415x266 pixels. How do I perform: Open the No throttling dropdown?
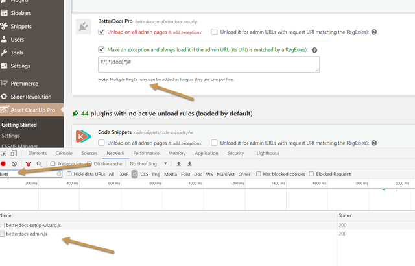coord(148,164)
